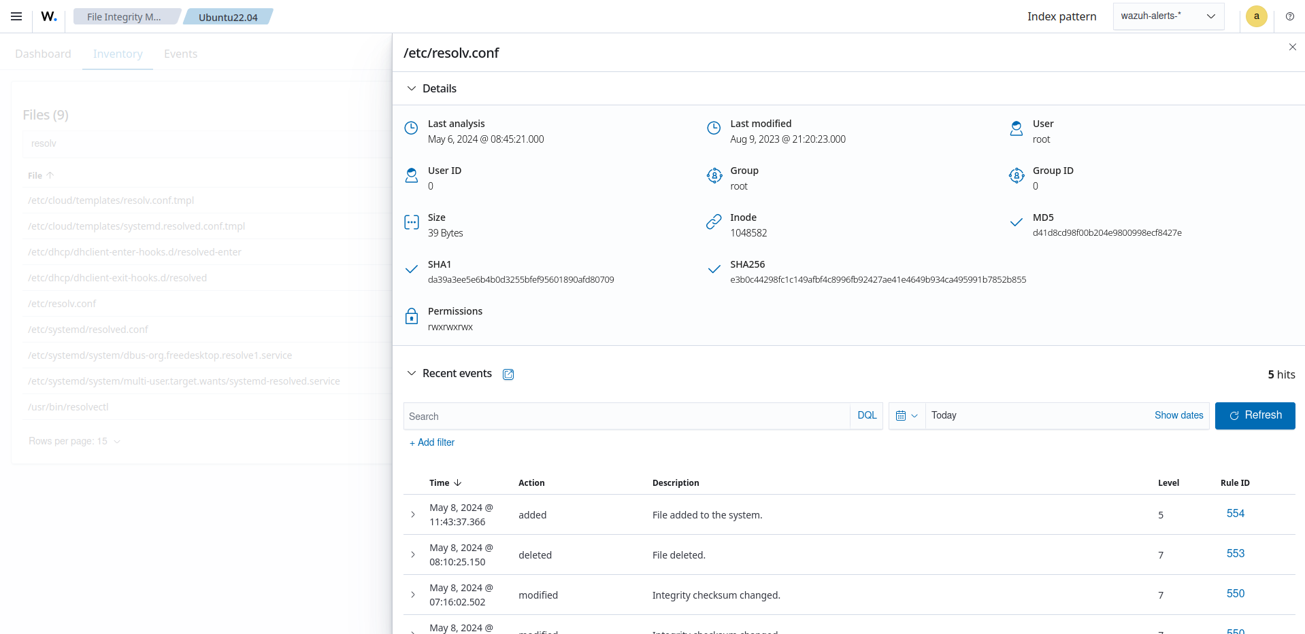Click the Refresh button
This screenshot has width=1305, height=634.
tap(1255, 416)
